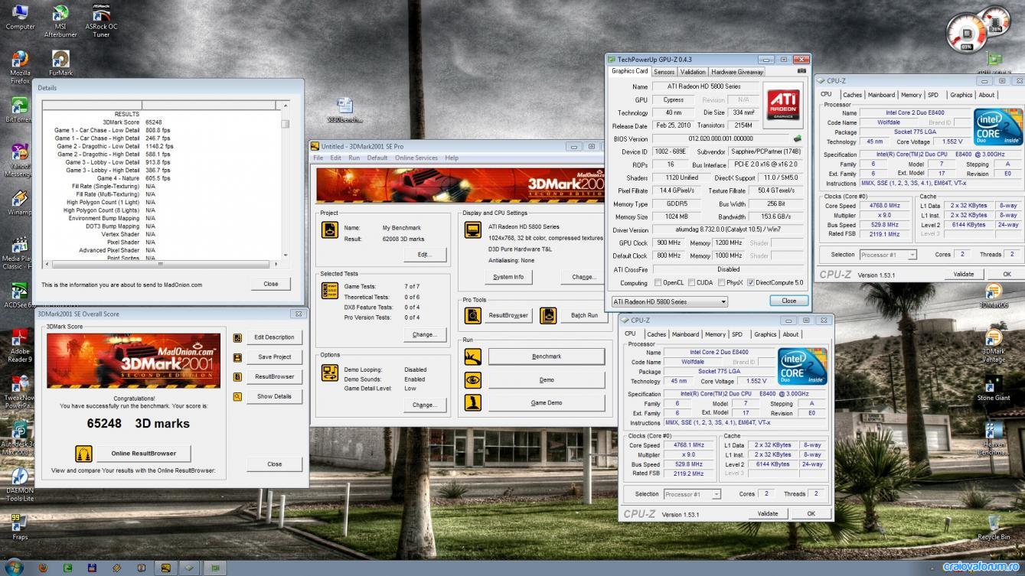Click the BIOS save chip icon in GPU-Z
The width and height of the screenshot is (1025, 576).
tap(797, 139)
